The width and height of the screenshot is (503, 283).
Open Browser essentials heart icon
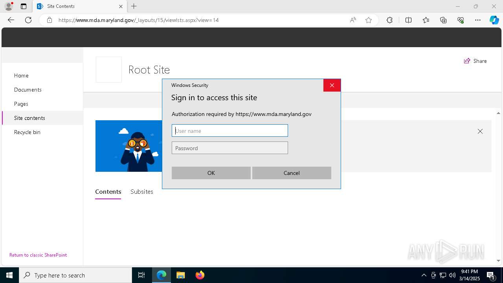coord(461,20)
